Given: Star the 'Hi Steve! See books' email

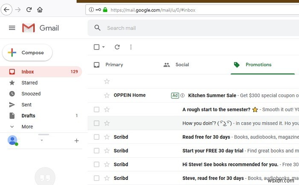Looking at the screenshot, I should point(107,164).
